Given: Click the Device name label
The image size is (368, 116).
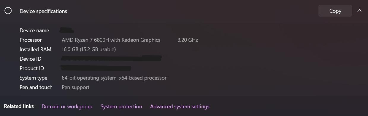Looking at the screenshot, I should tap(34, 30).
